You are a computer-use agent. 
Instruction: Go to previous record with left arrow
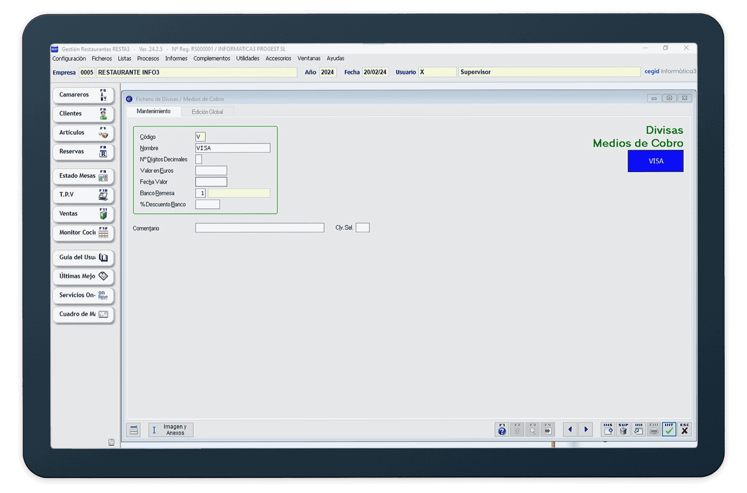click(570, 429)
